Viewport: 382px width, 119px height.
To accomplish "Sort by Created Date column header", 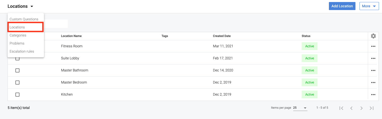I will (222, 36).
